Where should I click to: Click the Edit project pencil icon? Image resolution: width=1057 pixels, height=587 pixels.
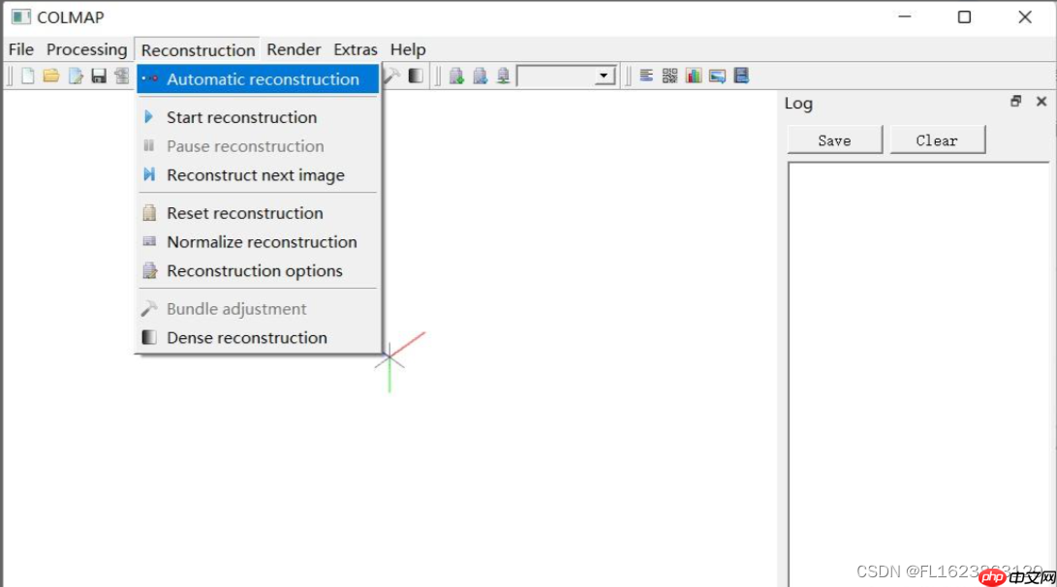[76, 76]
